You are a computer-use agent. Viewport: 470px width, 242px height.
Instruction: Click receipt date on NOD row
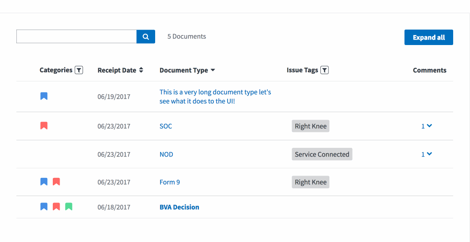(114, 154)
